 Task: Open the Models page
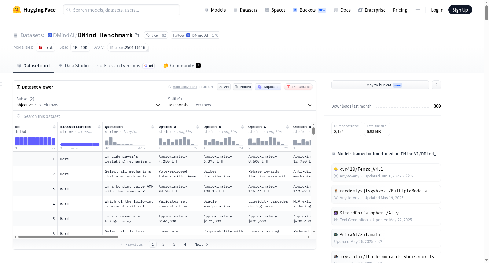(x=215, y=10)
